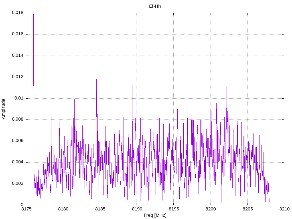Click the plot title Ef-Hh

(155, 6)
